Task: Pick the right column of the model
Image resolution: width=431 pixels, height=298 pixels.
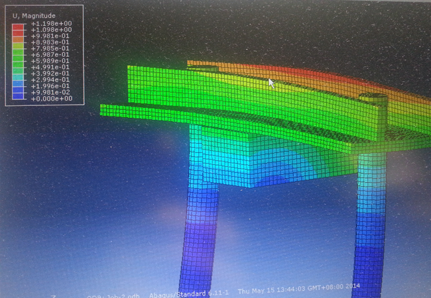Action: 370,225
